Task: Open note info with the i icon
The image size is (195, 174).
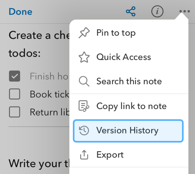Action: click(x=157, y=12)
